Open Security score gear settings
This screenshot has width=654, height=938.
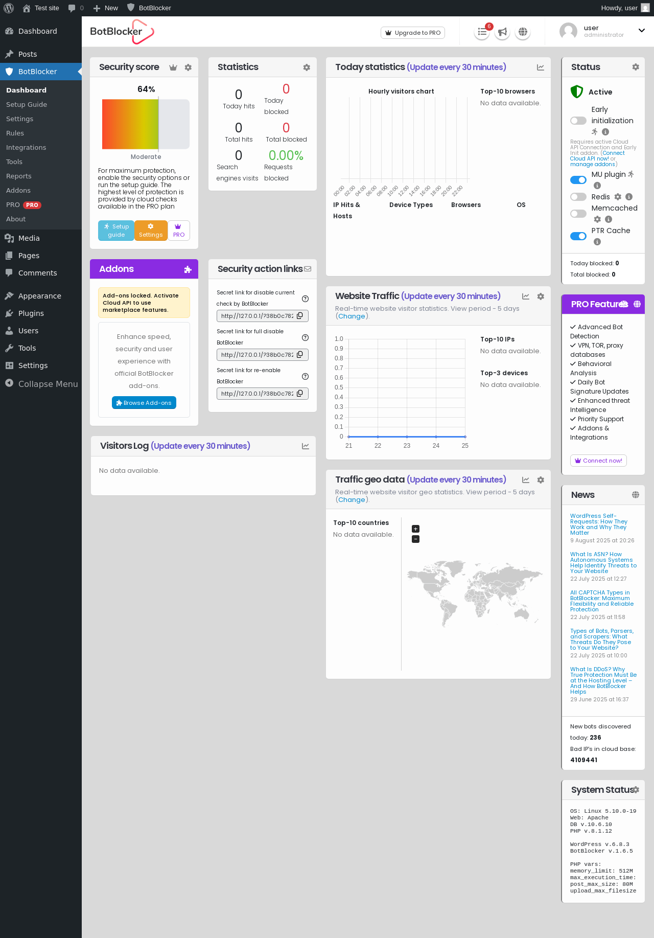(188, 67)
